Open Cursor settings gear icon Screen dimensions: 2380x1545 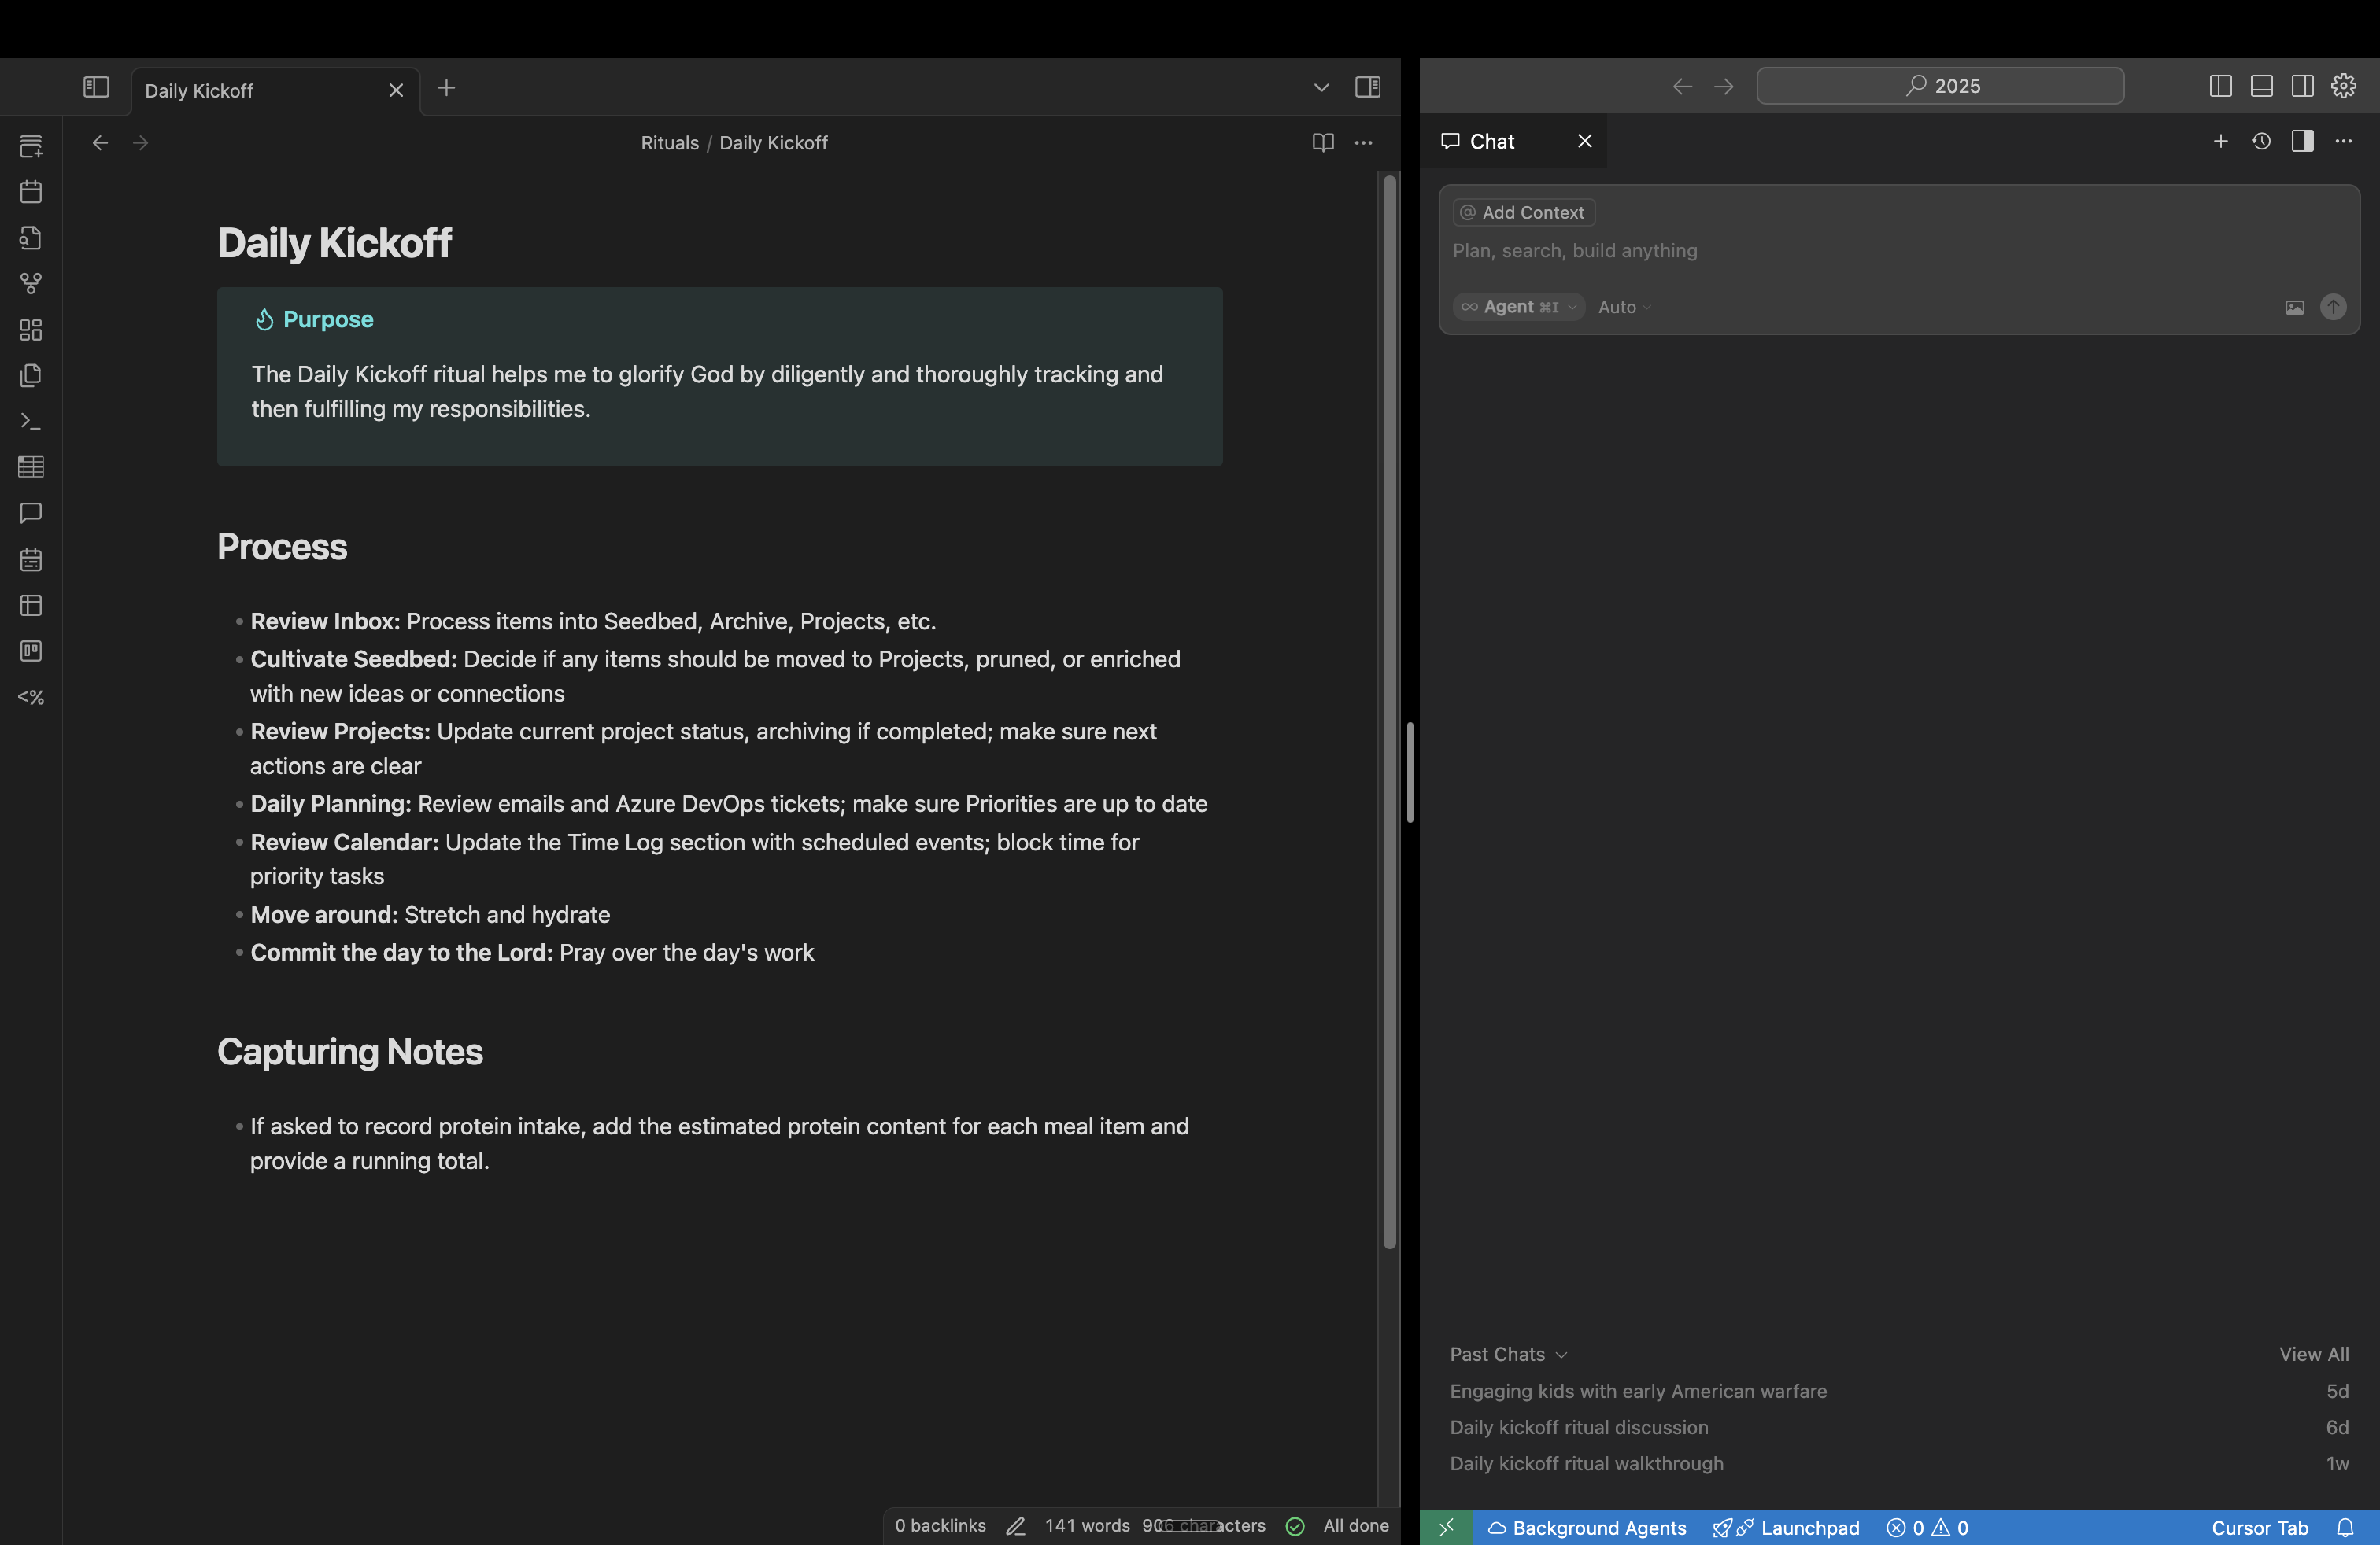coord(2344,86)
